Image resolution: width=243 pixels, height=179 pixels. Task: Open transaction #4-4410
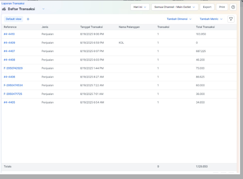point(9,34)
